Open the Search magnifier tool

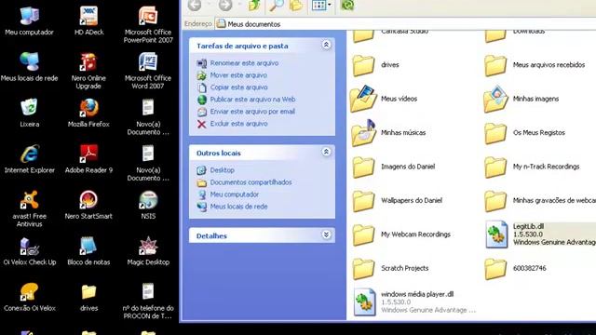click(277, 5)
